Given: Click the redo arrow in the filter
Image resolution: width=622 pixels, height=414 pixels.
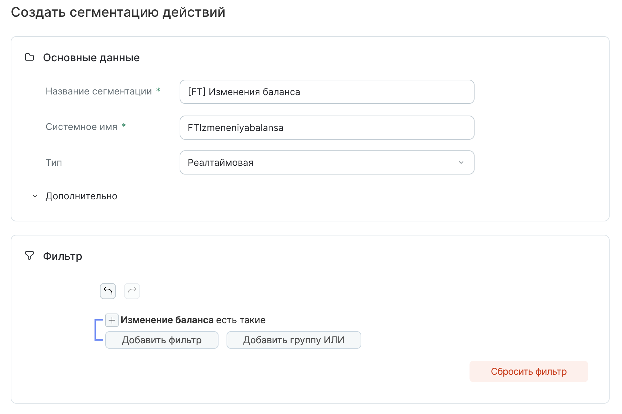Looking at the screenshot, I should pyautogui.click(x=132, y=291).
